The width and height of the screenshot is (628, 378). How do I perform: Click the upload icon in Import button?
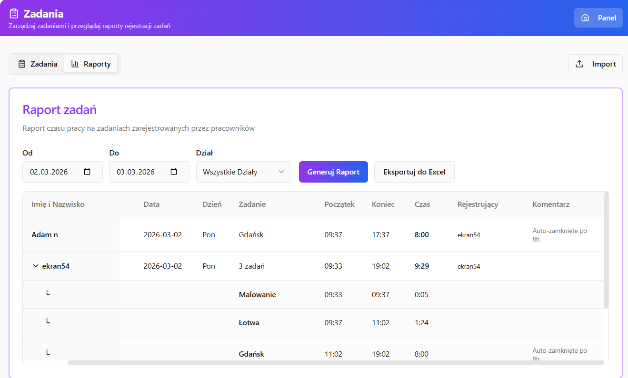point(579,64)
